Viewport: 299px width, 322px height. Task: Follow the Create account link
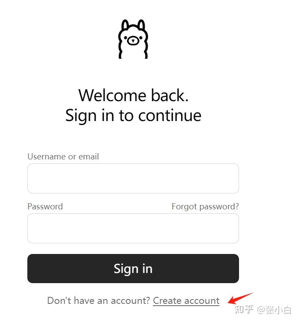[186, 301]
